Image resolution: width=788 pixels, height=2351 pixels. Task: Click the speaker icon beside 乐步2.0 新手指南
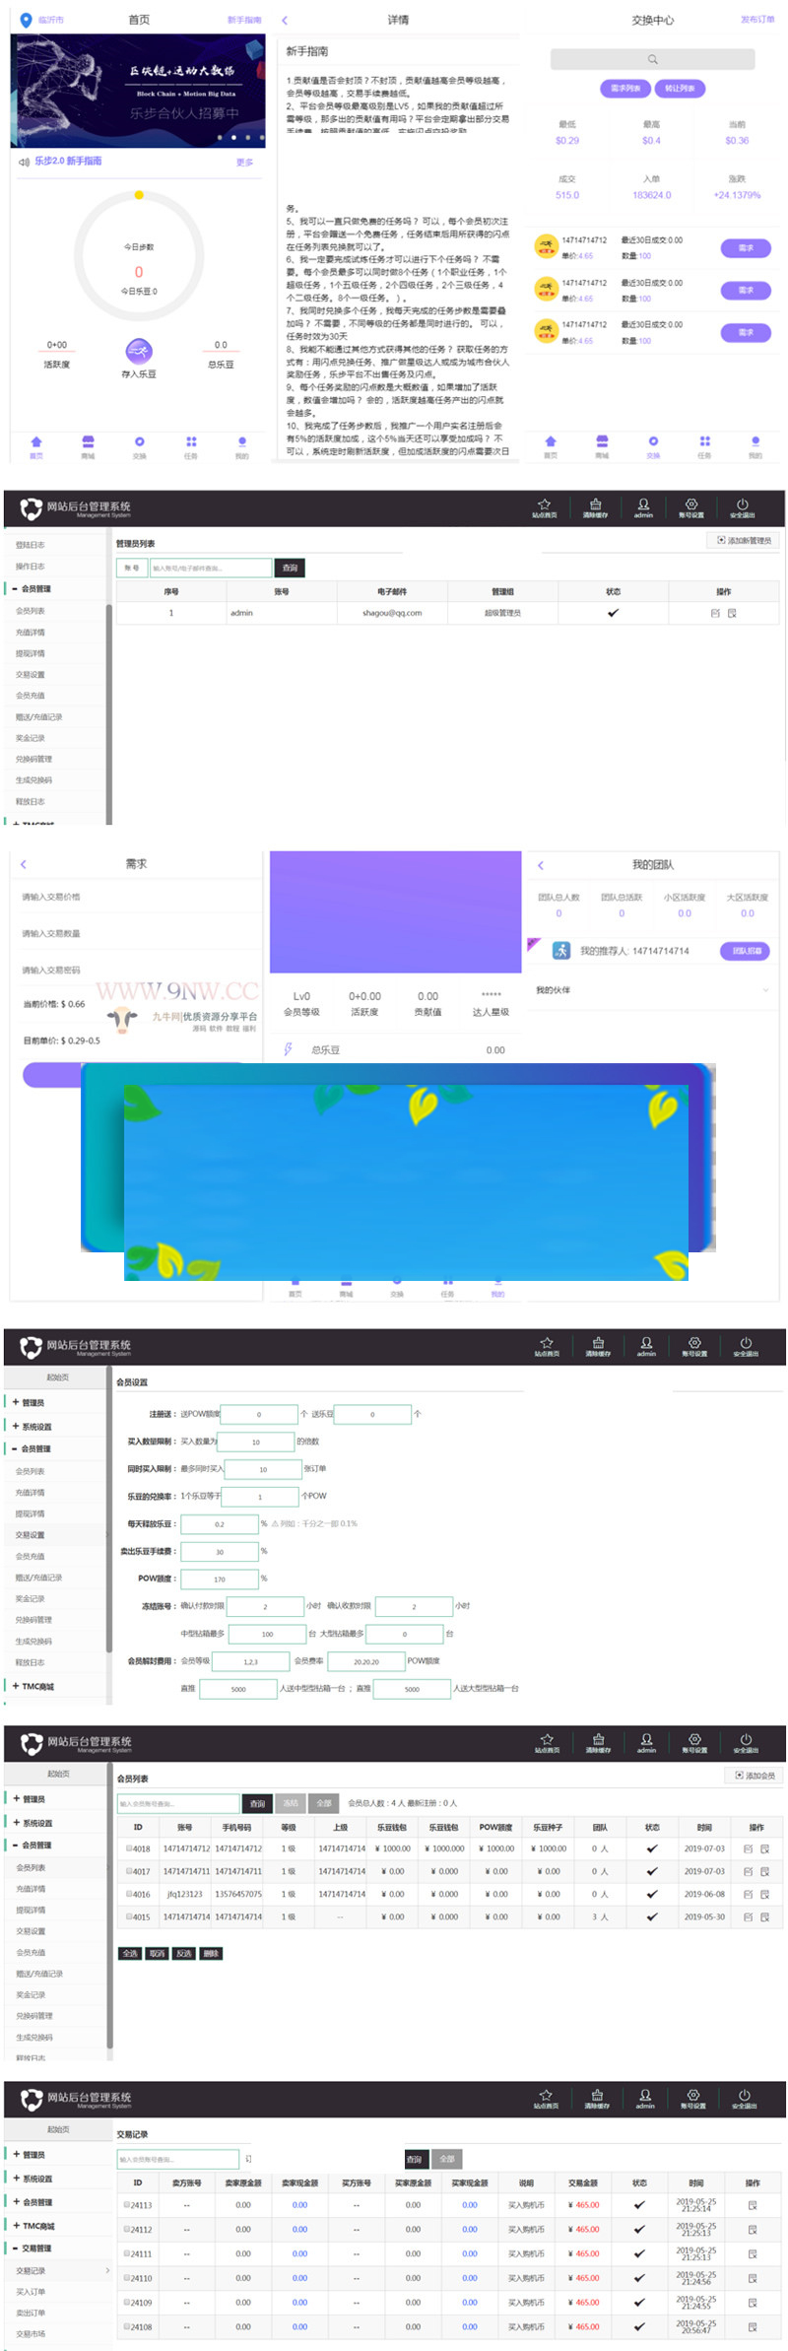[x=24, y=162]
